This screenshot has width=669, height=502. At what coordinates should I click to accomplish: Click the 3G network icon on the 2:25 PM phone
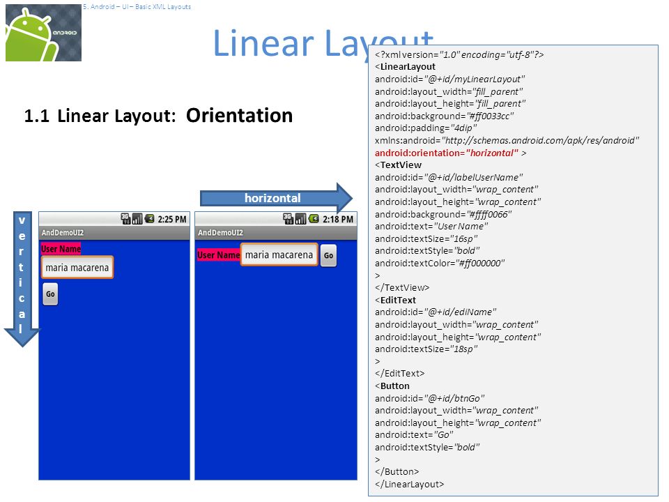click(125, 219)
